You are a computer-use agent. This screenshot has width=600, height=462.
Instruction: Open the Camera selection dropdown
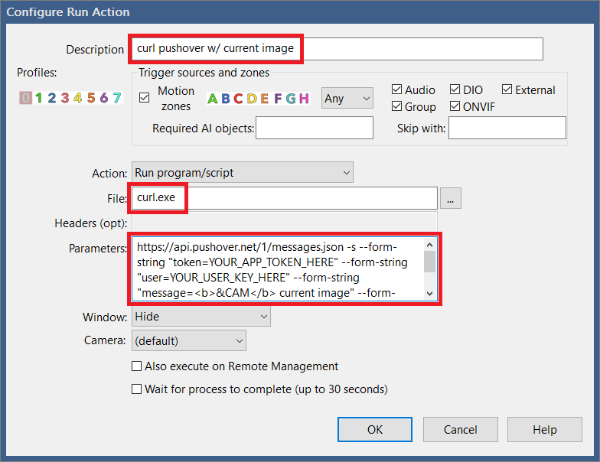(x=189, y=340)
